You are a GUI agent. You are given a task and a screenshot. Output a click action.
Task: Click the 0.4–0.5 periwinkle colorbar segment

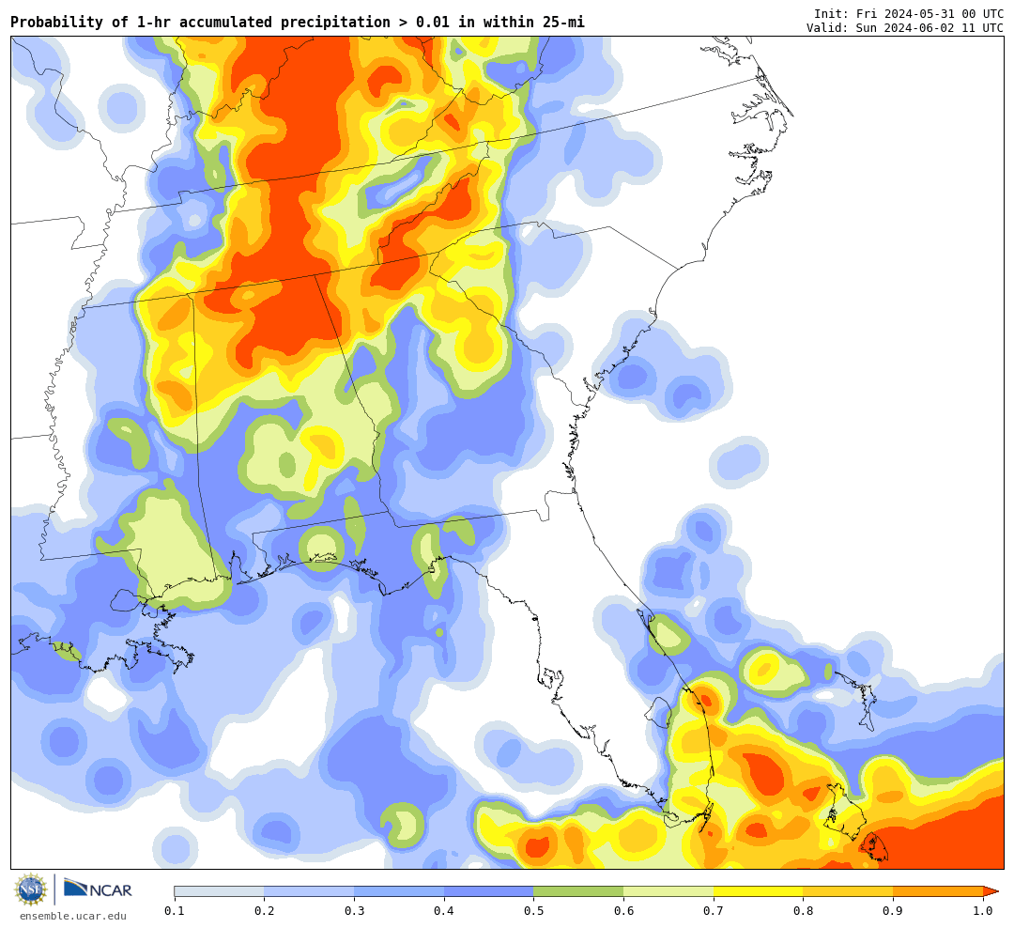489,891
